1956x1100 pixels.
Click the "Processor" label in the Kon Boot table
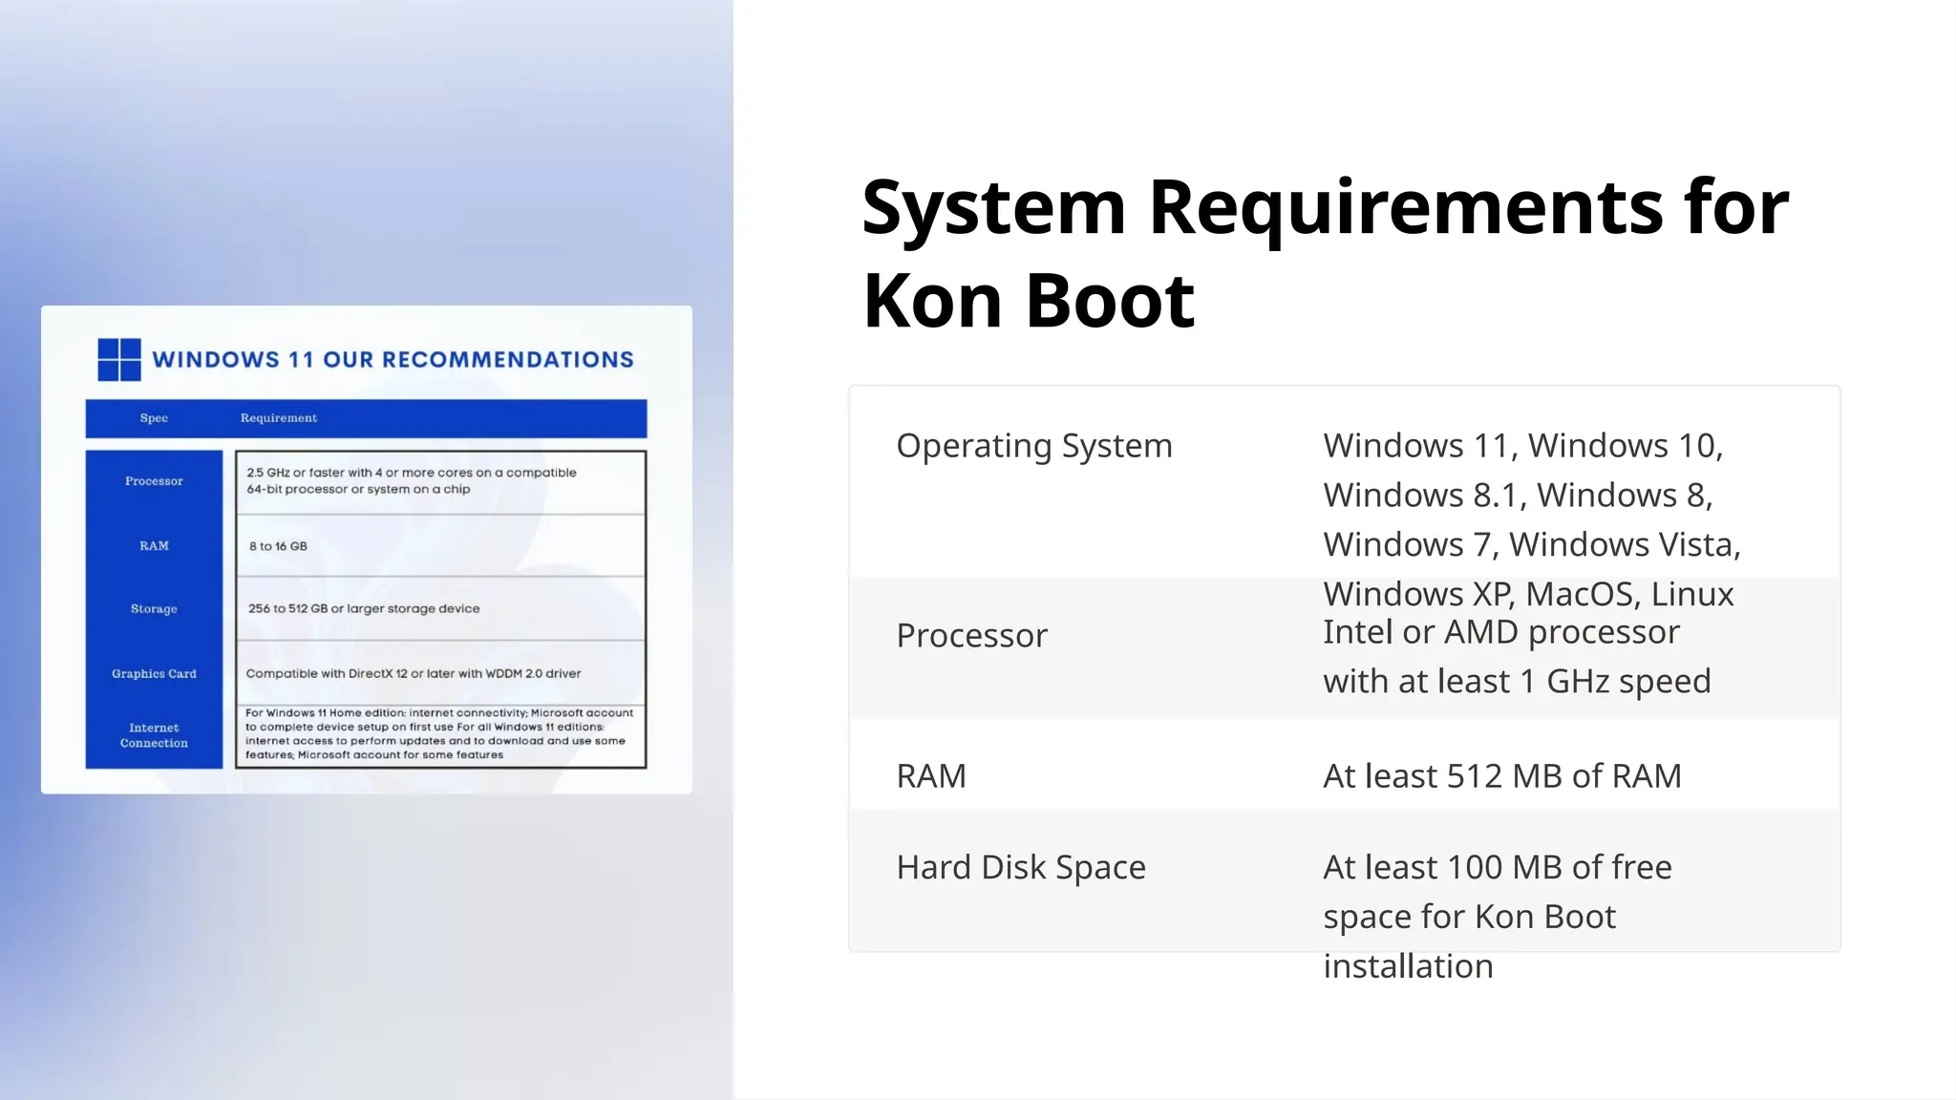point(971,635)
